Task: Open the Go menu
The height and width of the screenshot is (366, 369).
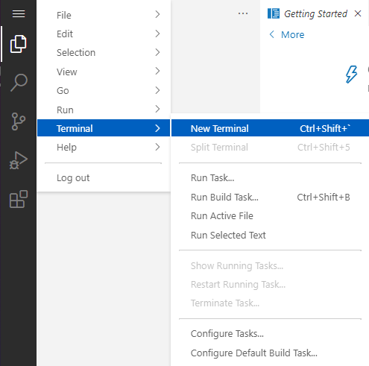Action: 104,91
